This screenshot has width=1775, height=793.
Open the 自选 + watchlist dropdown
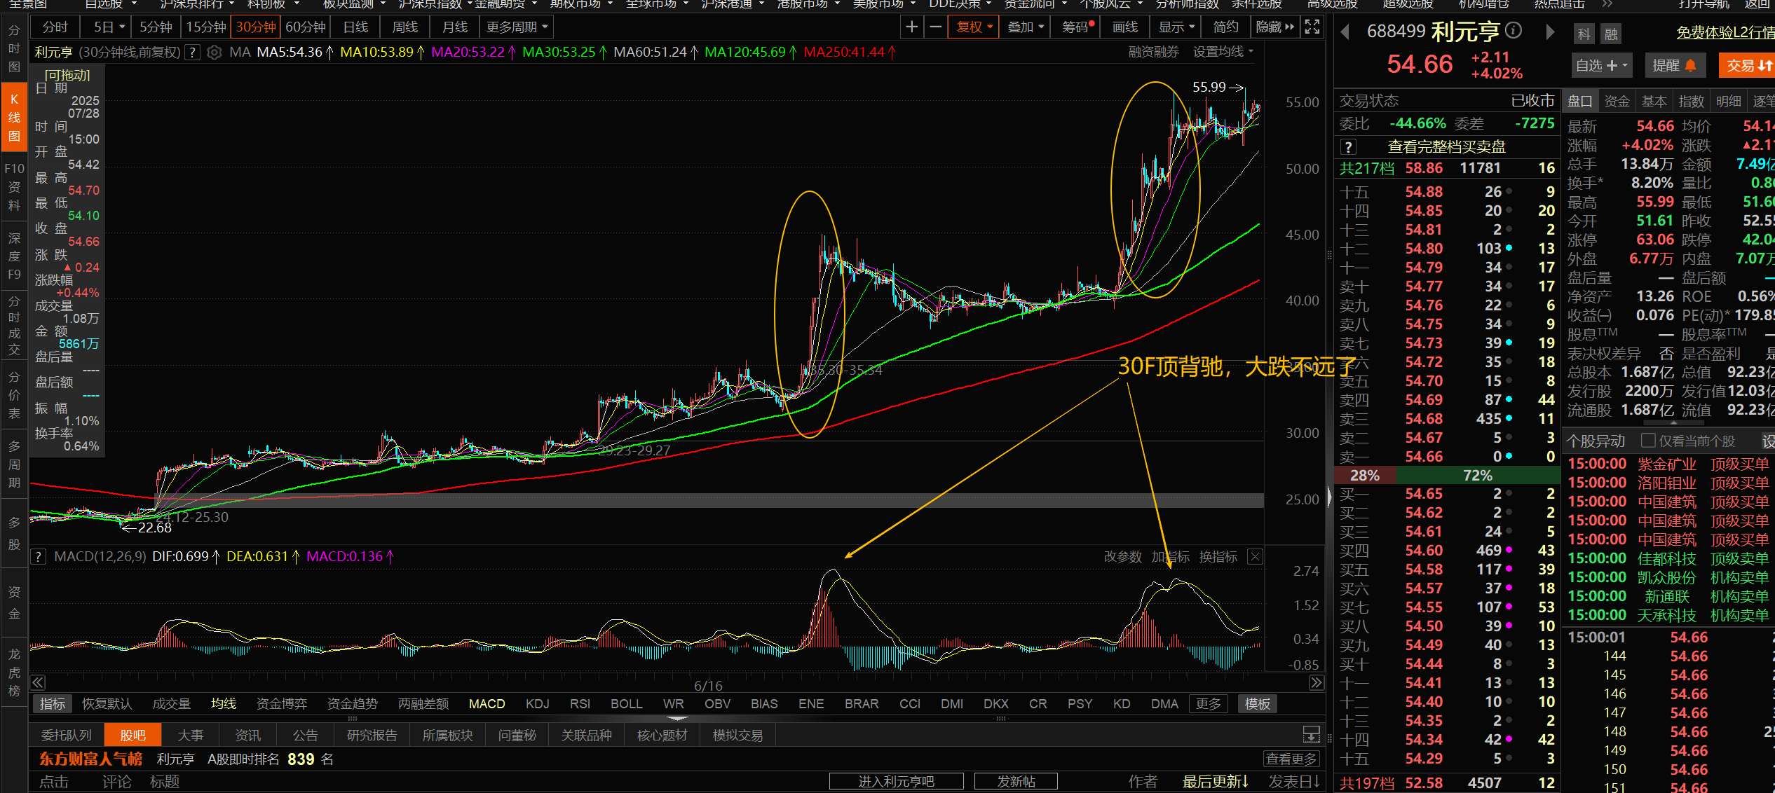tap(1603, 65)
